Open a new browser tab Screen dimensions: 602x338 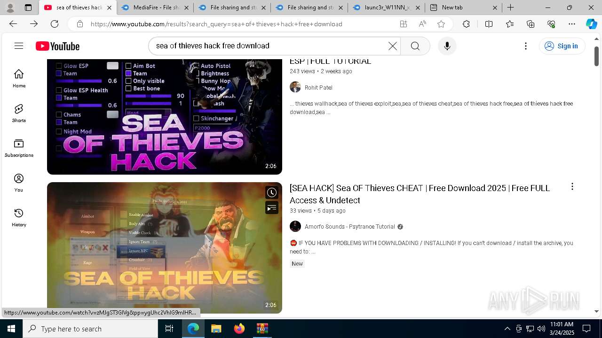(x=510, y=8)
